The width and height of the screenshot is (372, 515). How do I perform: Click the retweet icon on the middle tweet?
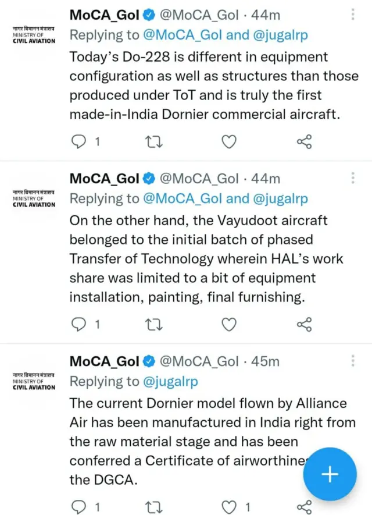click(x=153, y=325)
